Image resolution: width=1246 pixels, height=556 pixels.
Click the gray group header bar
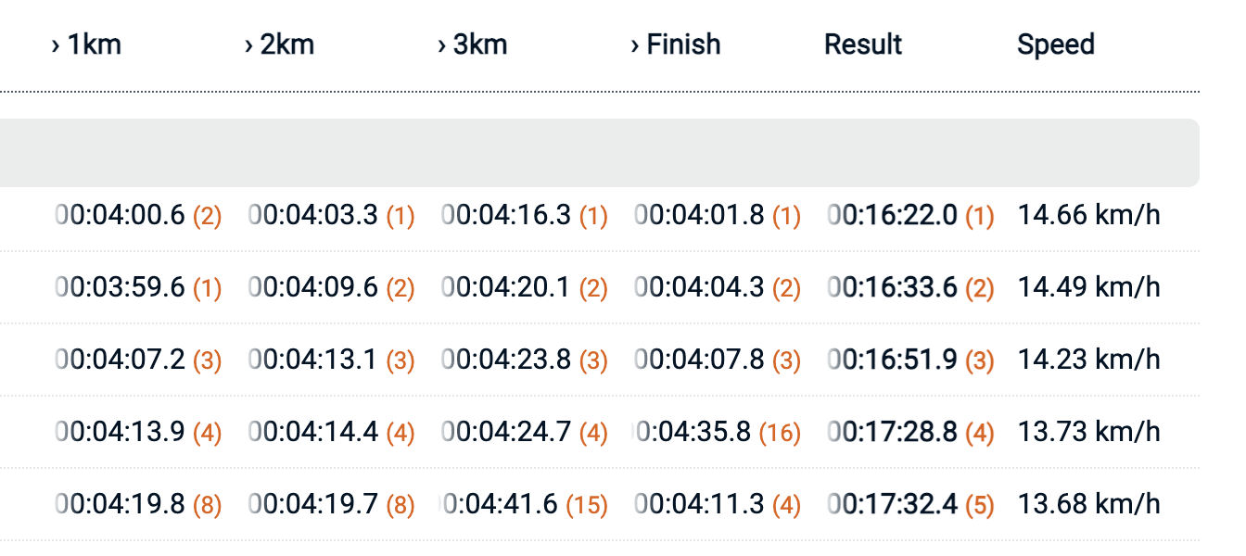click(599, 153)
